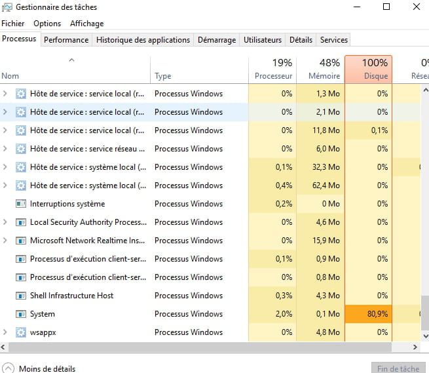
Task: Expand the wsappx process group
Action: coord(5,332)
